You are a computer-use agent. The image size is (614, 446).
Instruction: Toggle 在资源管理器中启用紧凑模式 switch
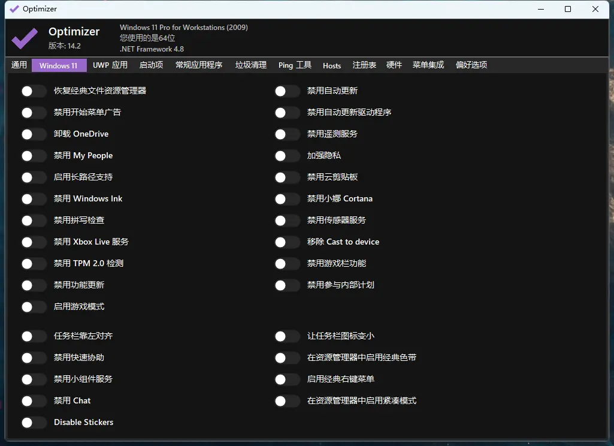pyautogui.click(x=288, y=401)
